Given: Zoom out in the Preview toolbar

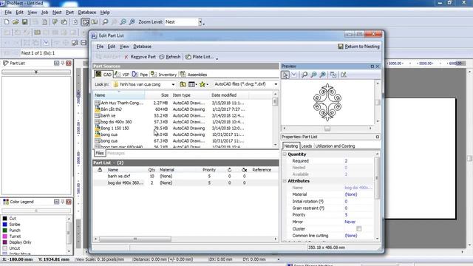Looking at the screenshot, I should coord(313,75).
